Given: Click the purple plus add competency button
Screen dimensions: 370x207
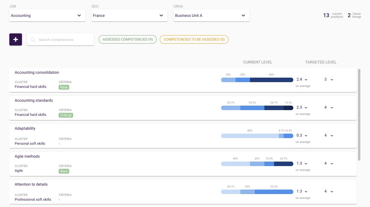Looking at the screenshot, I should 16,39.
